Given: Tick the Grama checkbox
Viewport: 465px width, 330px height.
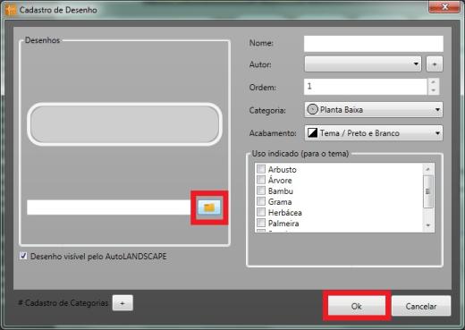Looking at the screenshot, I should click(261, 201).
